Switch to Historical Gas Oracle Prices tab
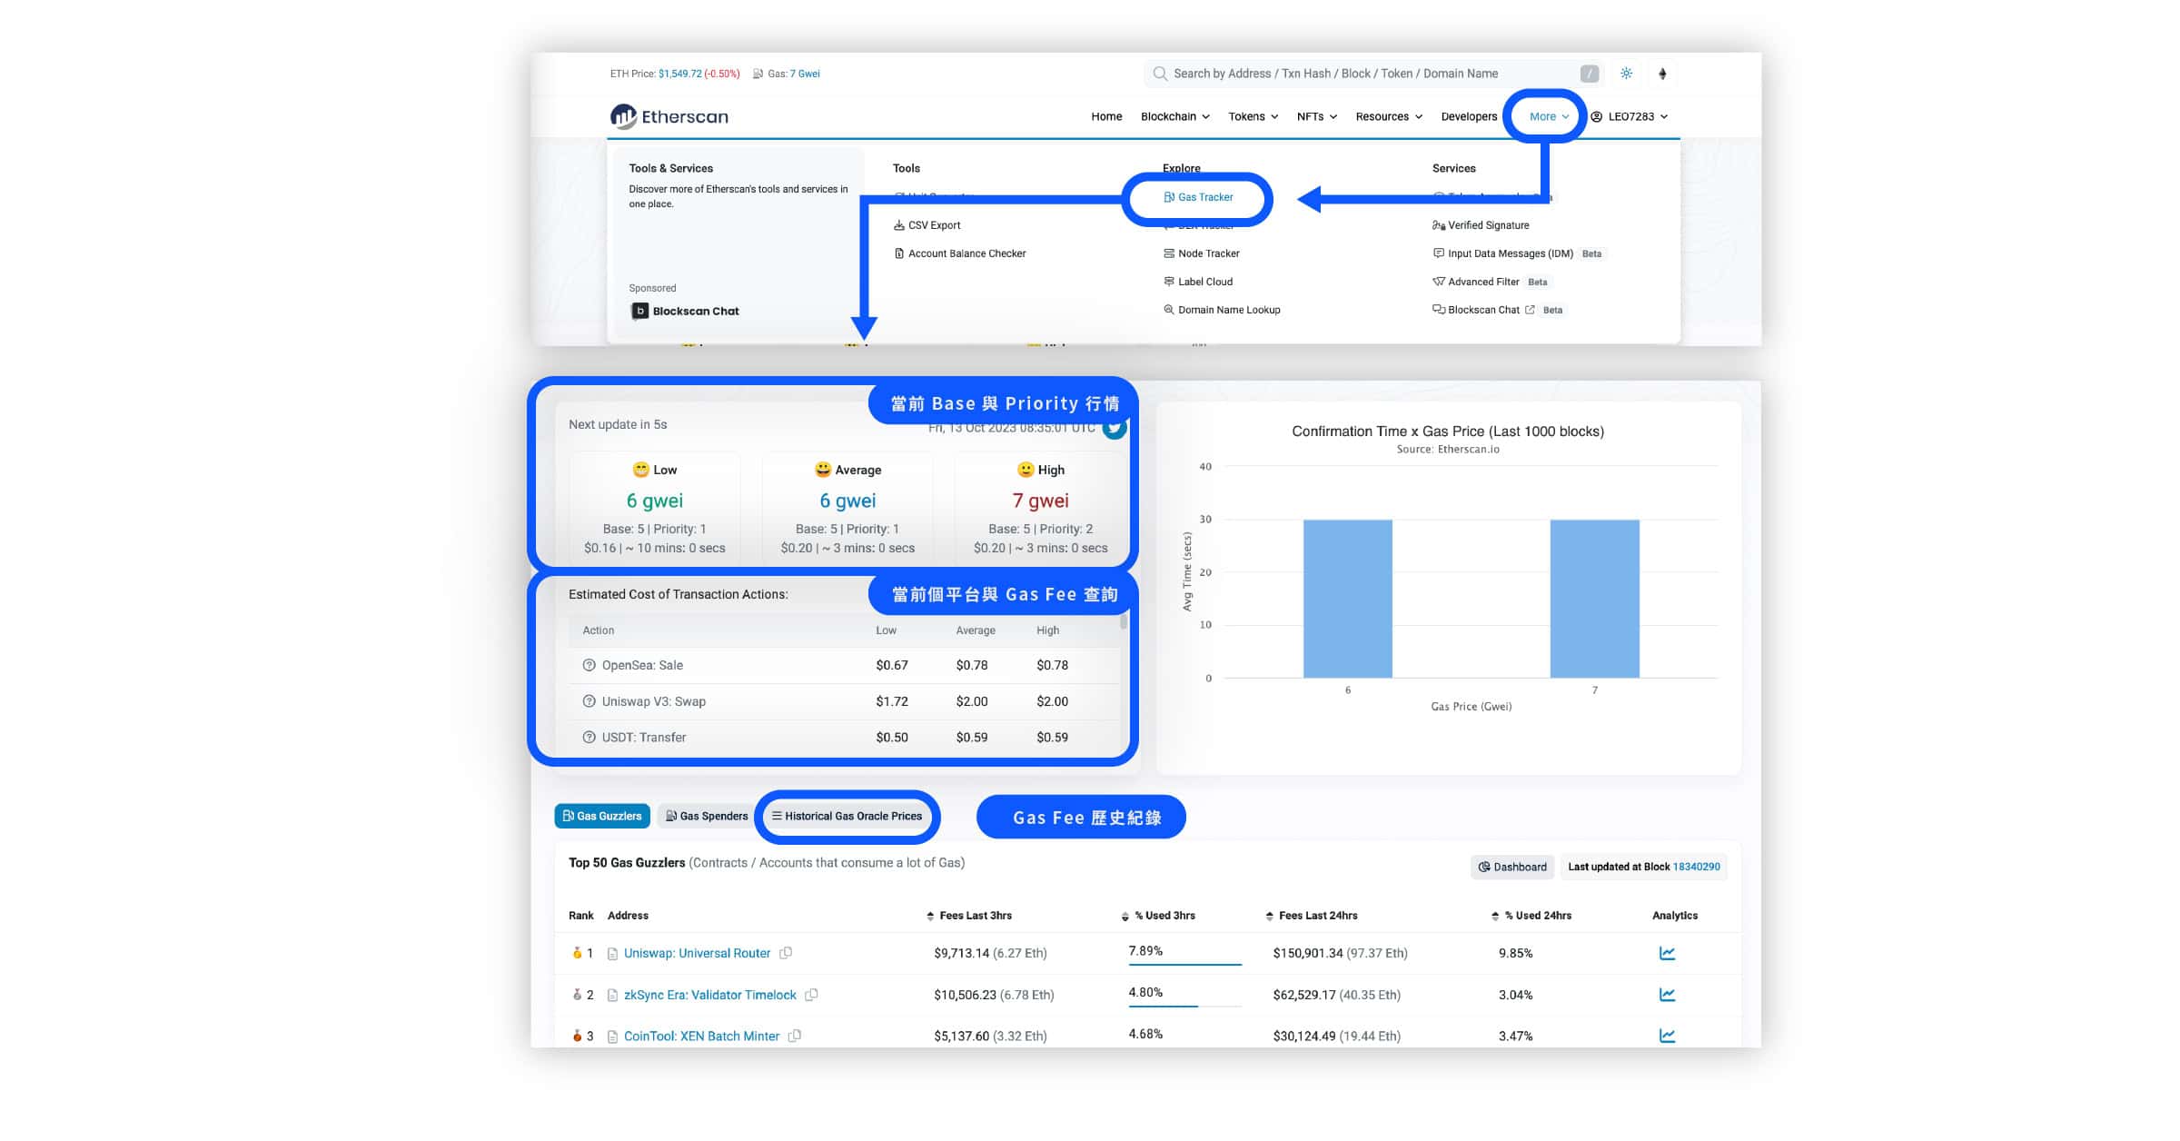Viewport: 2180px width, 1141px height. (847, 816)
